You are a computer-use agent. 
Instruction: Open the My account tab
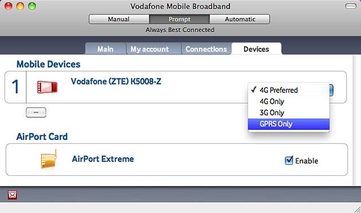(x=149, y=49)
